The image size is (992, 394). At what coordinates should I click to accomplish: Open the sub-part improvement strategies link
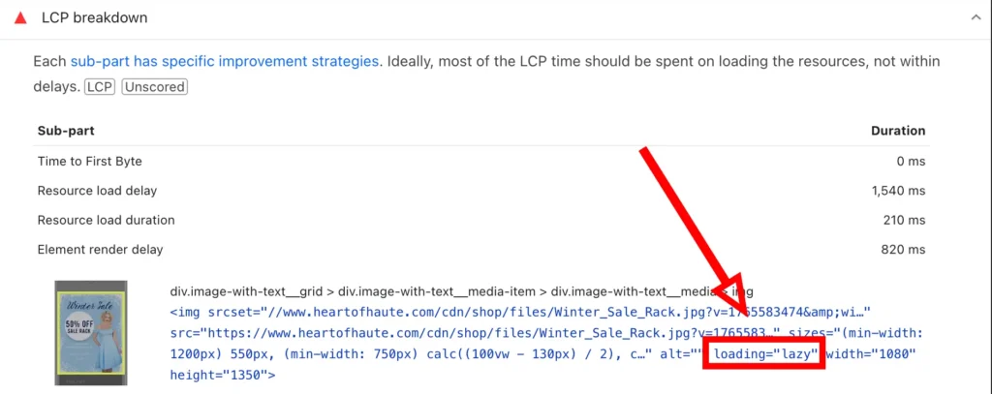click(224, 61)
